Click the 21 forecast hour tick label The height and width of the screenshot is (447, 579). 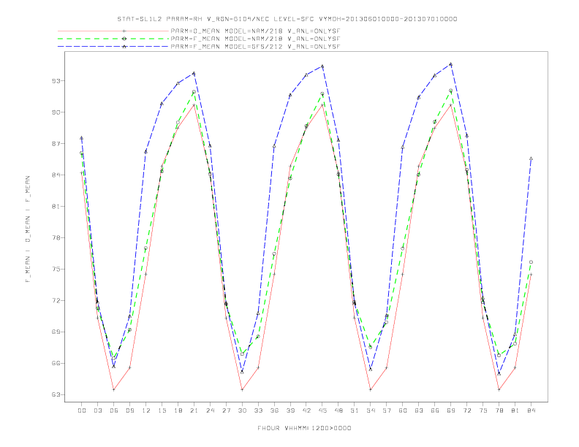[194, 410]
